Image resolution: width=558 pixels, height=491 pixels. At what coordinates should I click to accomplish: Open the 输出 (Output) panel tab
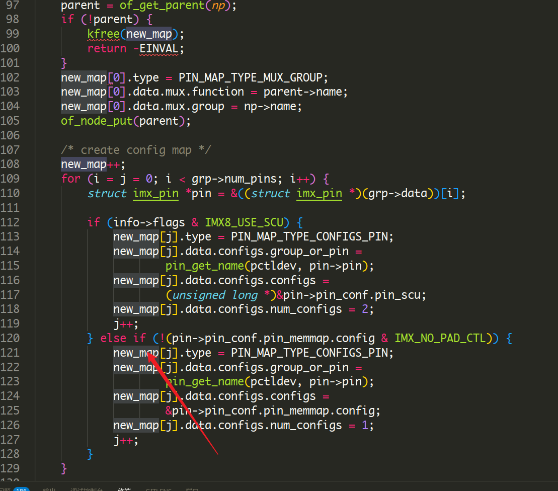pyautogui.click(x=48, y=488)
